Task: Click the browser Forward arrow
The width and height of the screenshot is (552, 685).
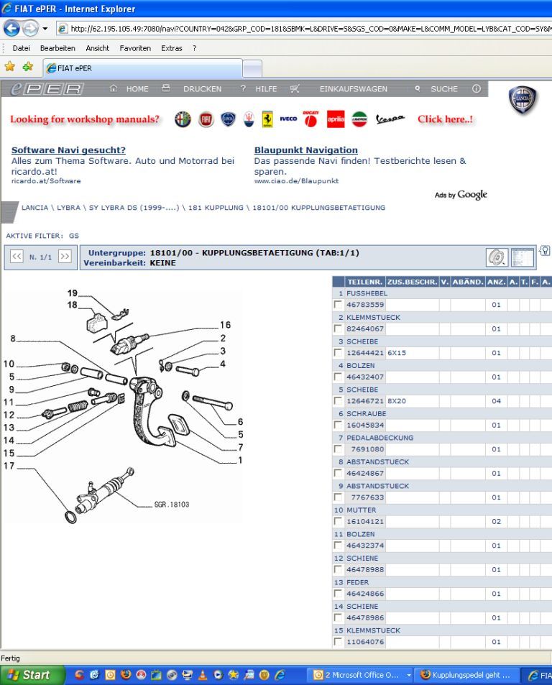Action: tap(30, 29)
